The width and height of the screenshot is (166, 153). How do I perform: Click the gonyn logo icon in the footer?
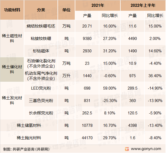127,149
